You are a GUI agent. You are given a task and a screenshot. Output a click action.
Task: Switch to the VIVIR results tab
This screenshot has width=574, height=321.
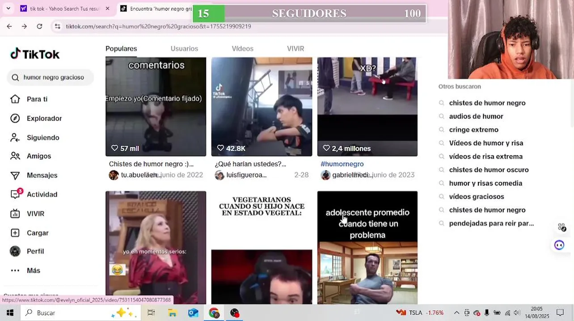coord(295,49)
